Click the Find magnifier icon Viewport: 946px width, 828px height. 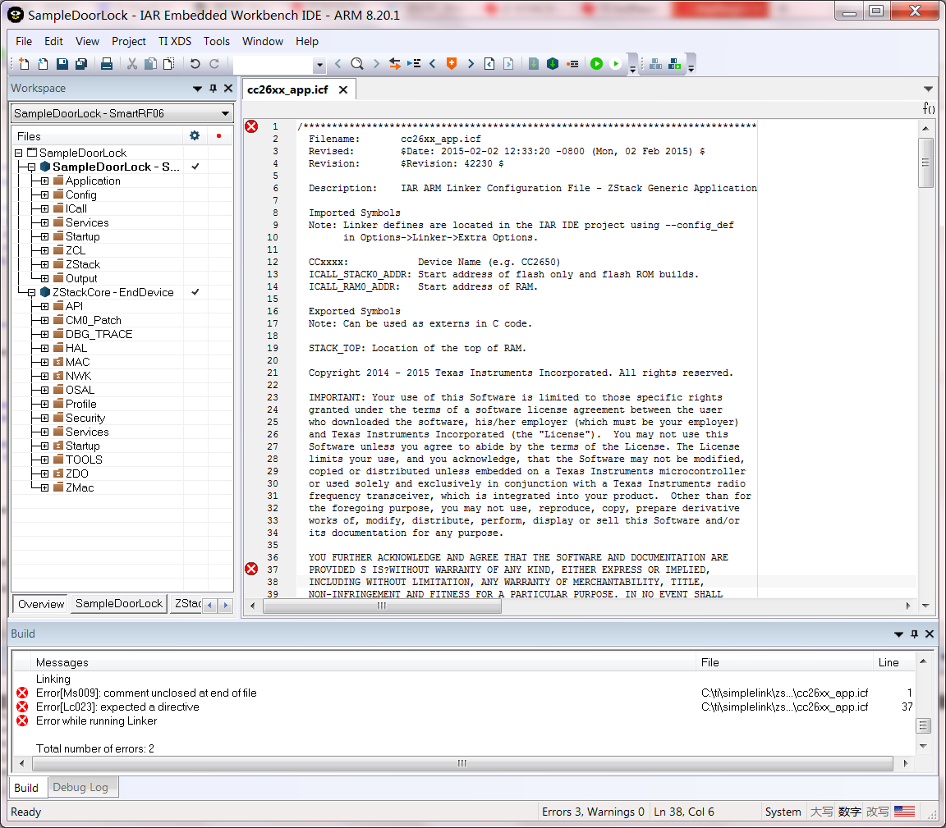coord(357,64)
